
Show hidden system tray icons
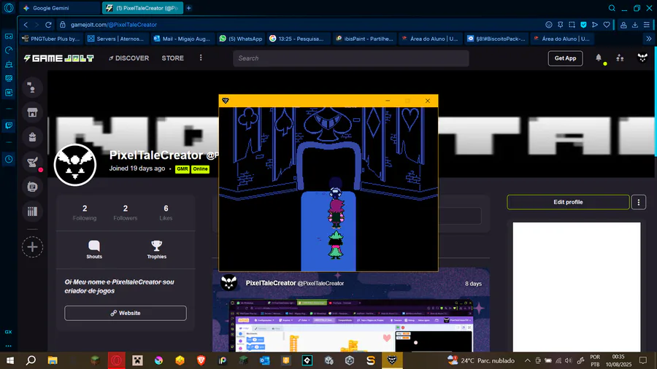528,360
